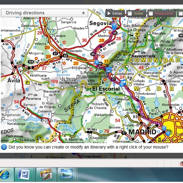This screenshot has width=183, height=183.
Task: Click the Galapagar town label
Action: [x=122, y=99]
